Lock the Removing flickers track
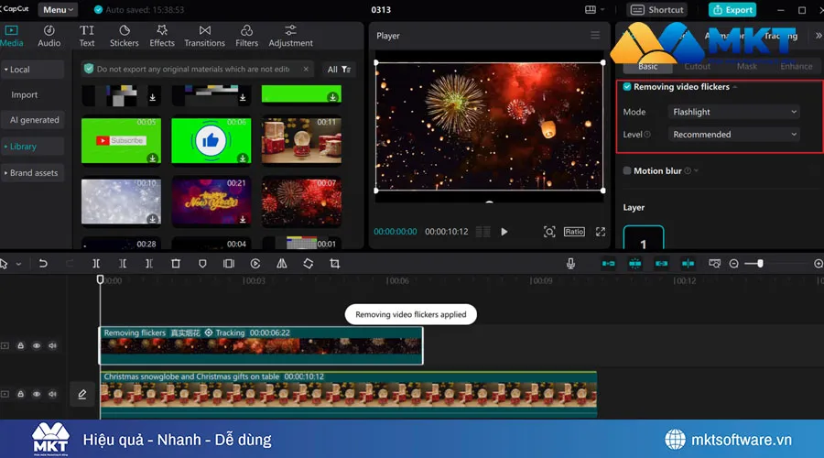The height and width of the screenshot is (458, 824). 20,345
